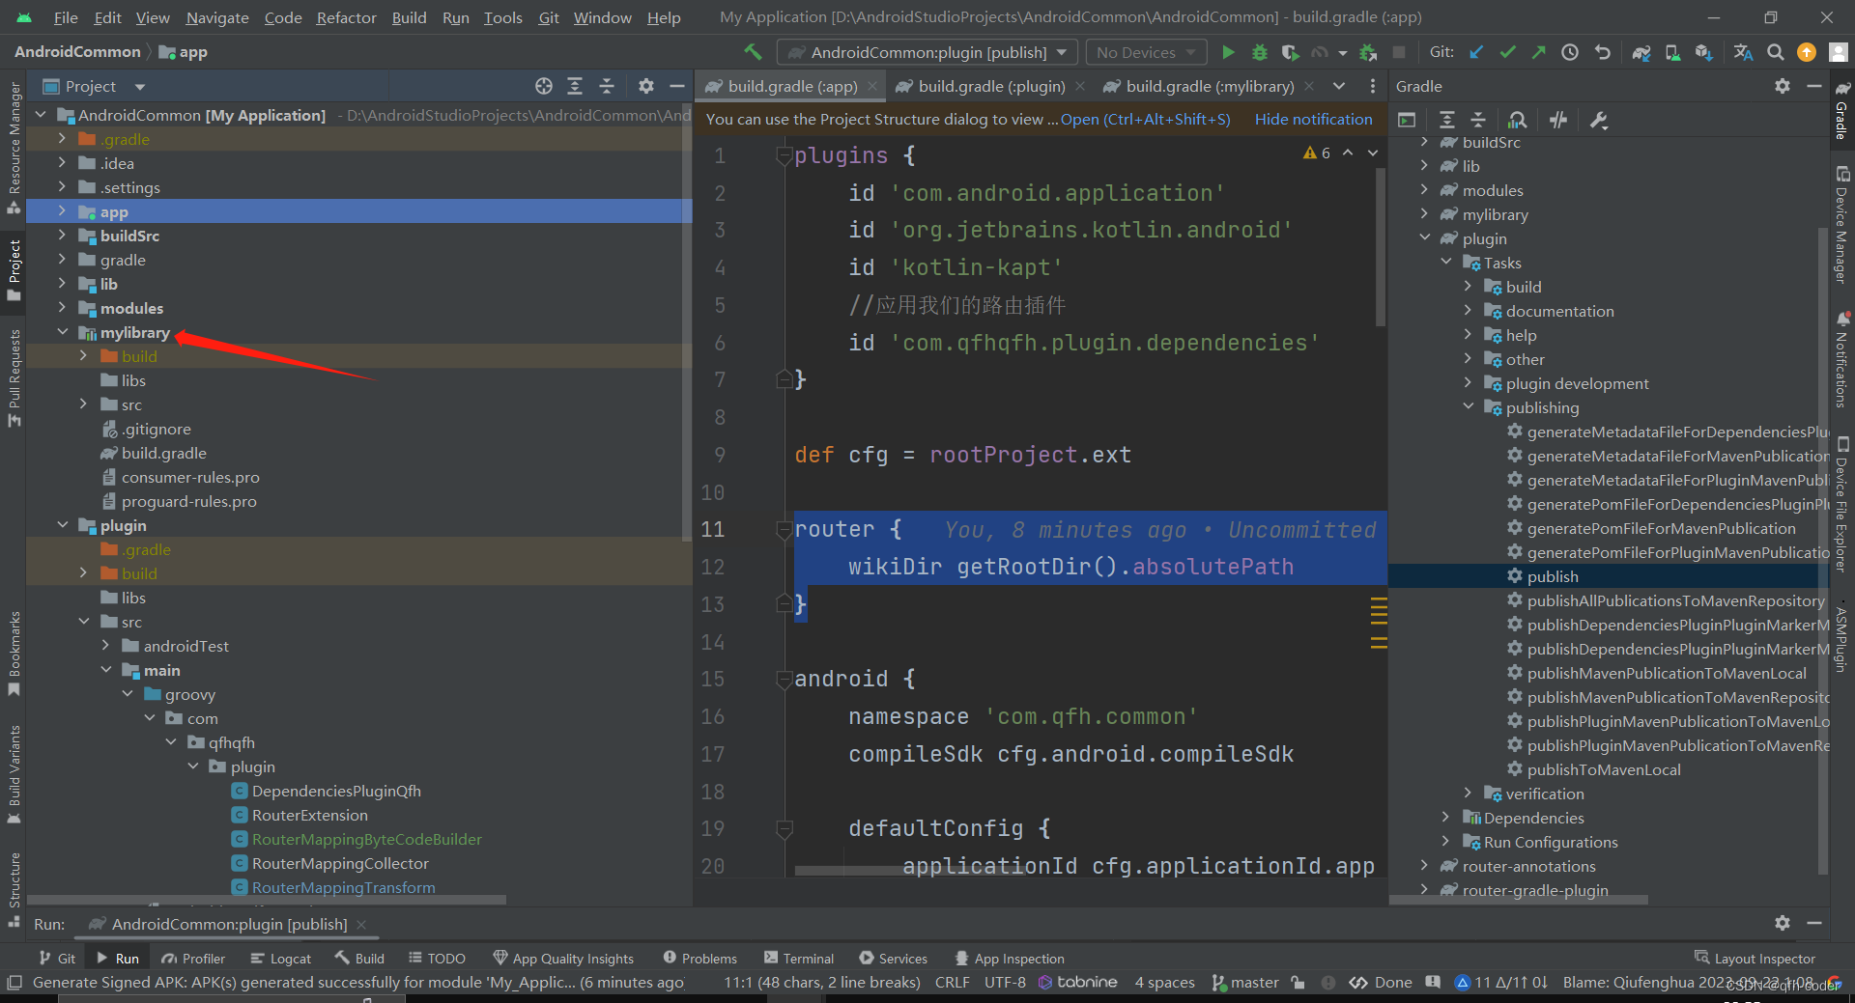Open the Tools menu
1855x1003 pixels.
pos(502,17)
